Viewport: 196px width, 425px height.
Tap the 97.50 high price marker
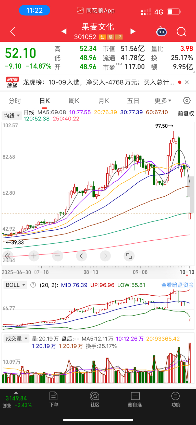(x=164, y=126)
